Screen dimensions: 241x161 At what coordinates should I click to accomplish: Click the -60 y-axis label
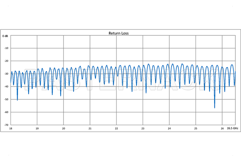[x=6, y=112]
